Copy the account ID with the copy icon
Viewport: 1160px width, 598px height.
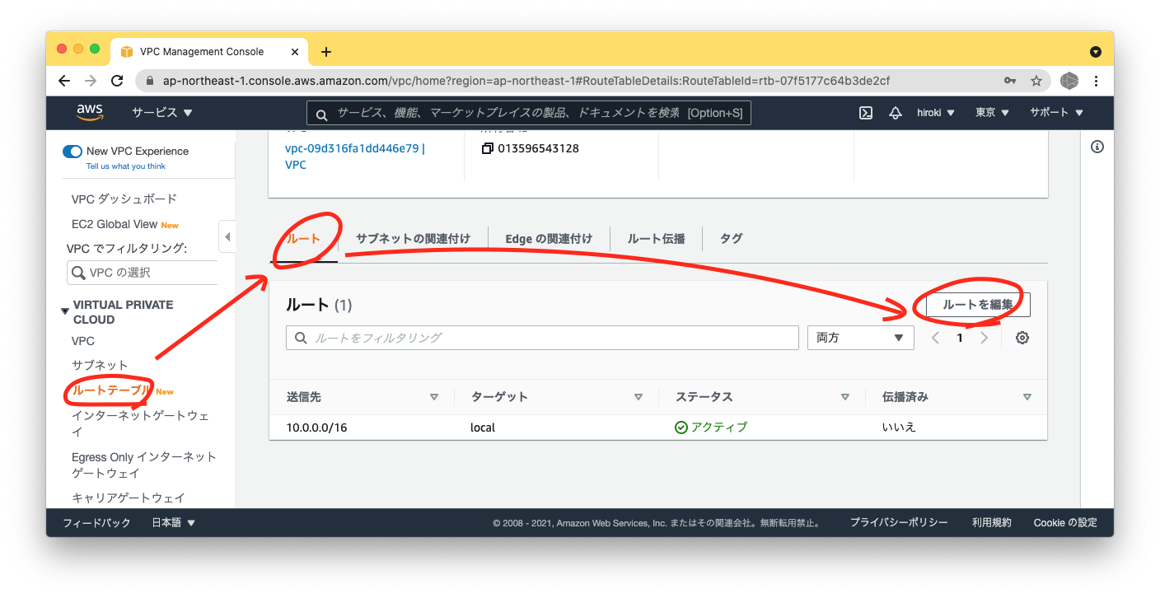488,147
